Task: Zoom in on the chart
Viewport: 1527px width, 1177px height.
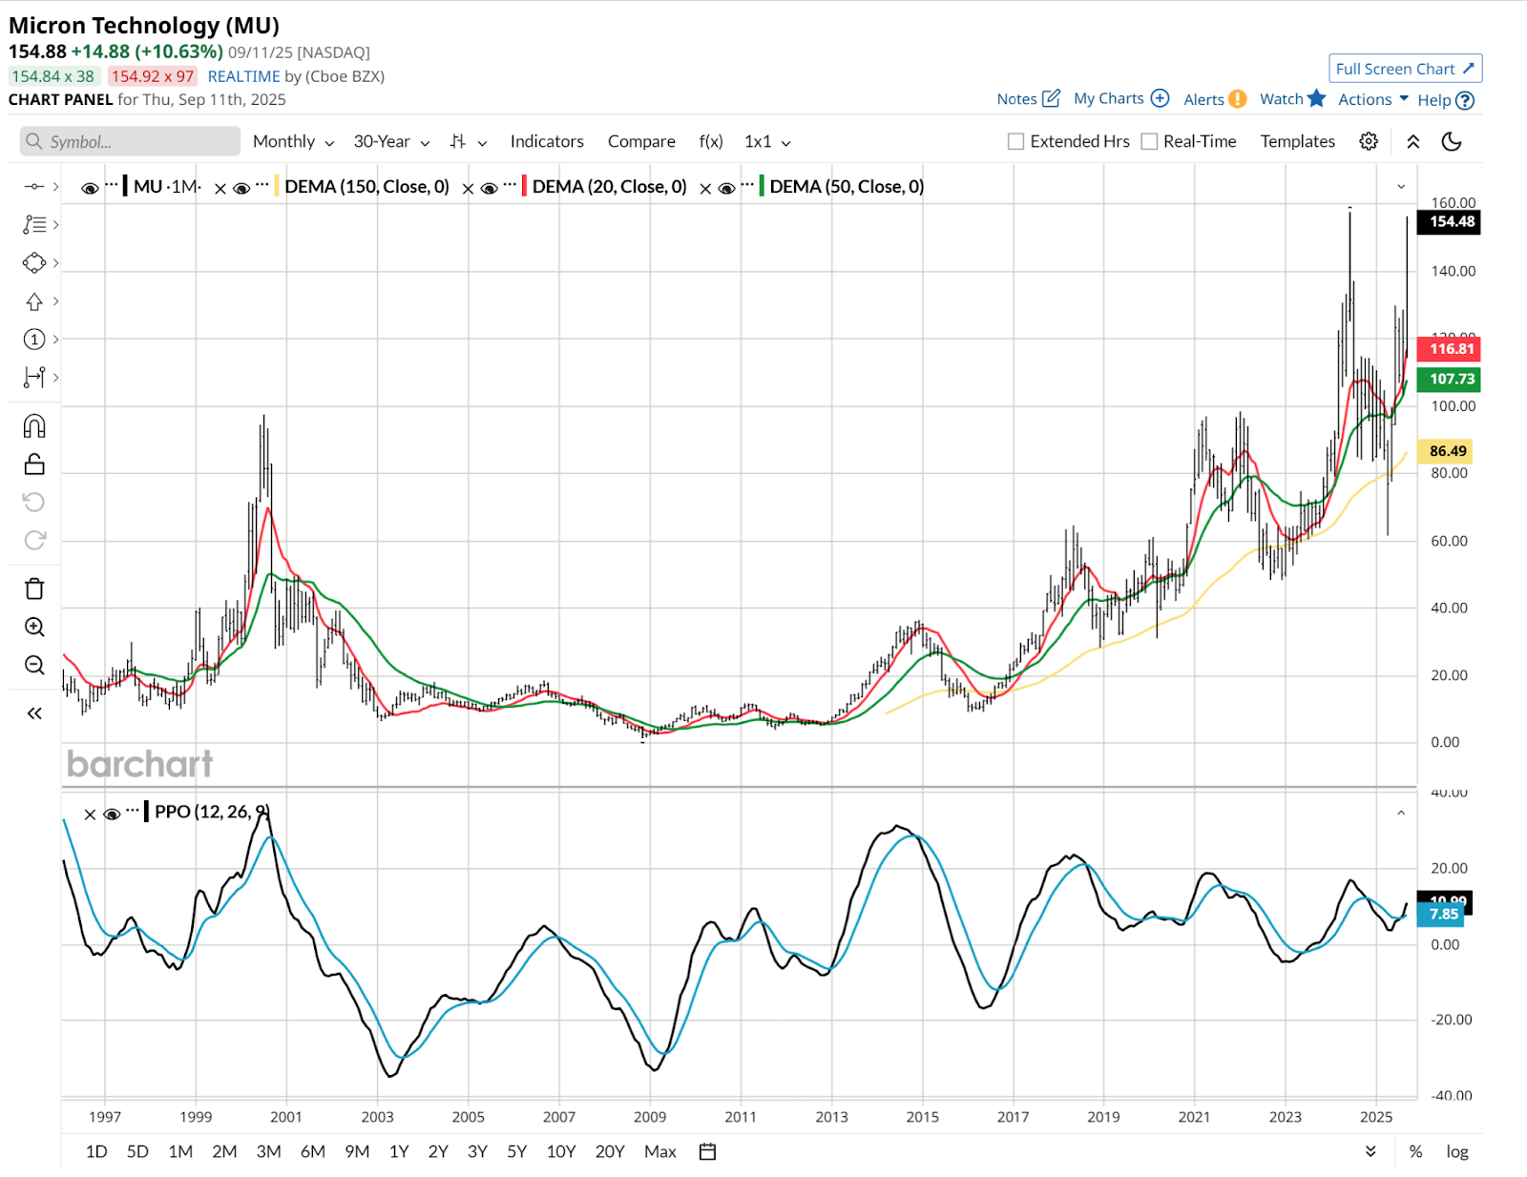Action: click(x=34, y=627)
